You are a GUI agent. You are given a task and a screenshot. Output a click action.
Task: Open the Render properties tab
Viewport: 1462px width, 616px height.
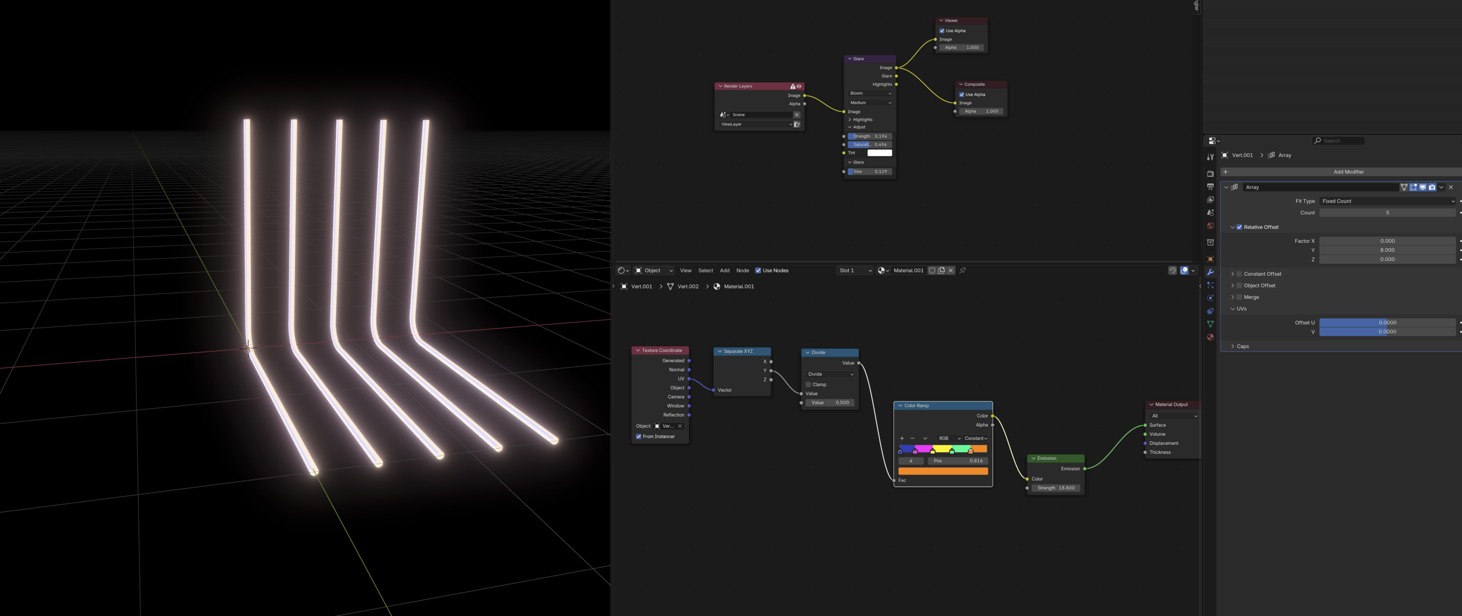1210,173
